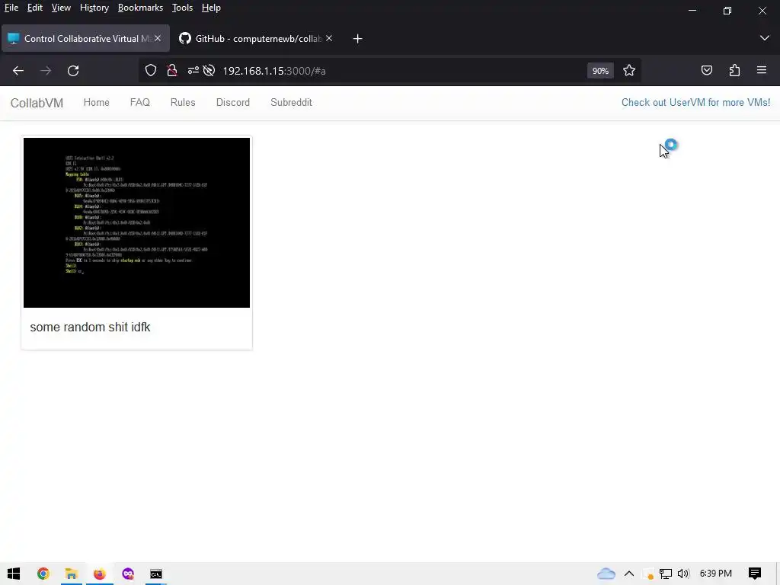Viewport: 780px width, 585px height.
Task: Click the OneDrive cloud tray icon
Action: [x=606, y=574]
